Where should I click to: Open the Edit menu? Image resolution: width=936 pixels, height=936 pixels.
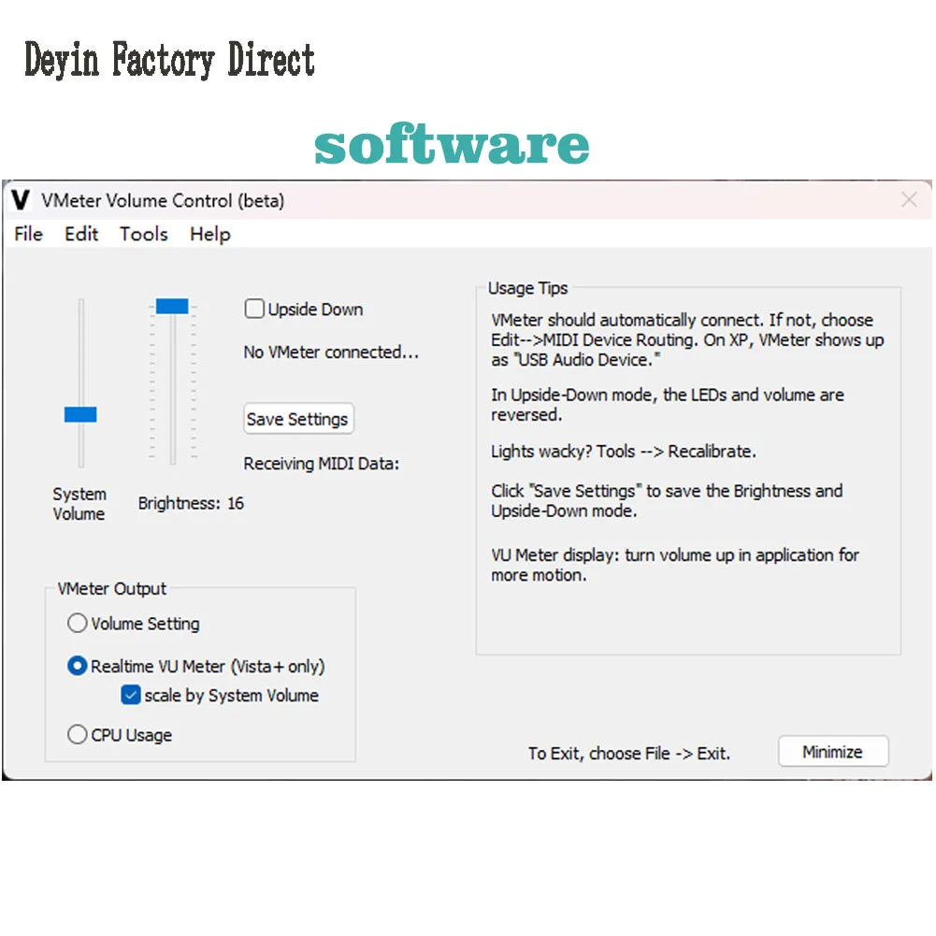pos(81,234)
